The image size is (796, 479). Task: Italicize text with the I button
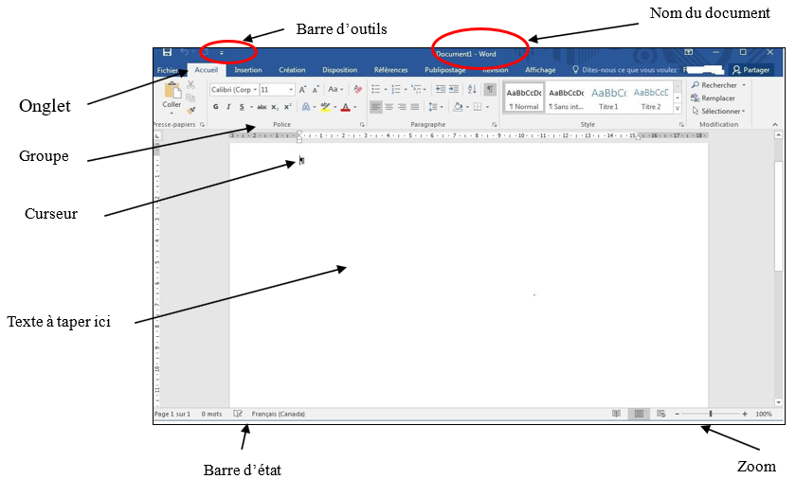coord(228,107)
